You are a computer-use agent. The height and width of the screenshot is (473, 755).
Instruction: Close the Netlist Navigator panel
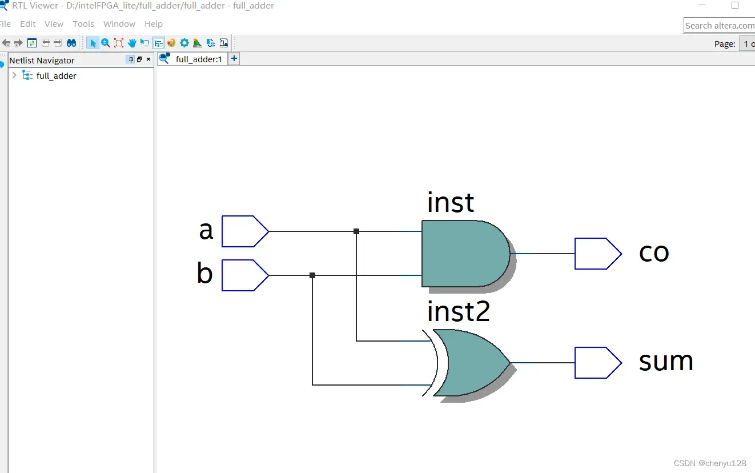tap(148, 59)
